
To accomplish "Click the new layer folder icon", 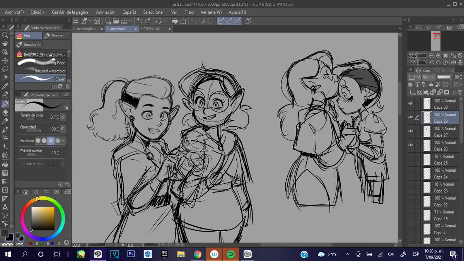I will [426, 92].
